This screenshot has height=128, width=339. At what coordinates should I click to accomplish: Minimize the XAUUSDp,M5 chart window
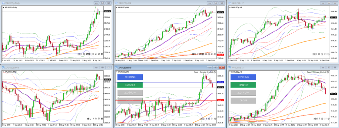point(210,68)
